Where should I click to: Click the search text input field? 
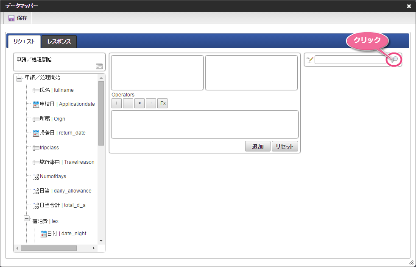coord(352,60)
